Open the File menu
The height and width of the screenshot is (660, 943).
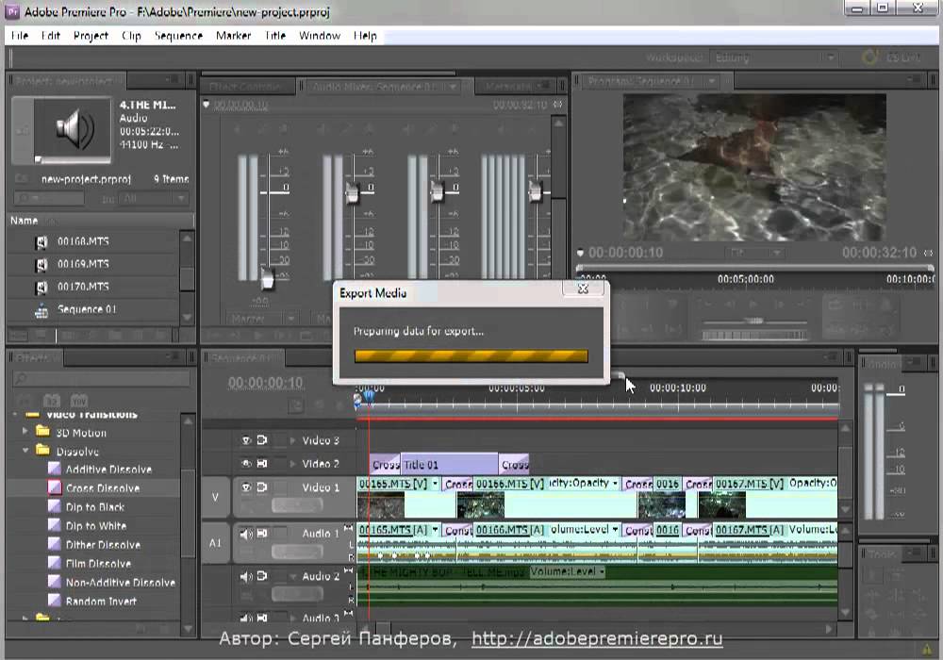(19, 36)
